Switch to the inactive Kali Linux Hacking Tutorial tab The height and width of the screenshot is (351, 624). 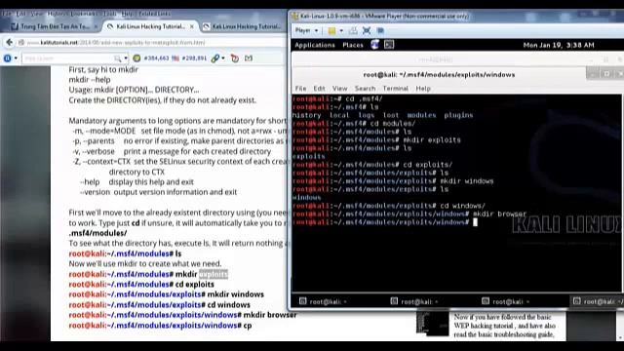pyautogui.click(x=243, y=26)
